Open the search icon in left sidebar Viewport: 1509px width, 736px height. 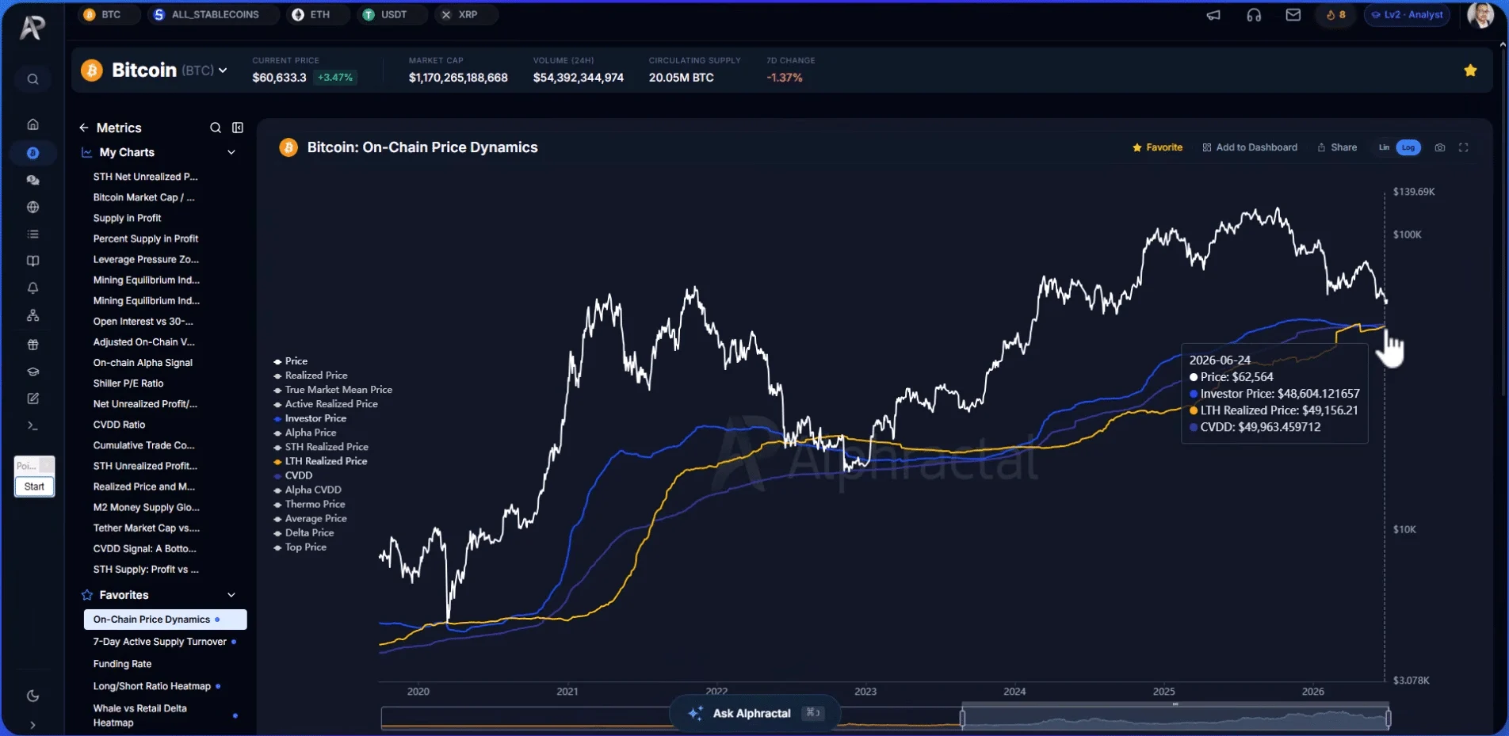(x=32, y=79)
